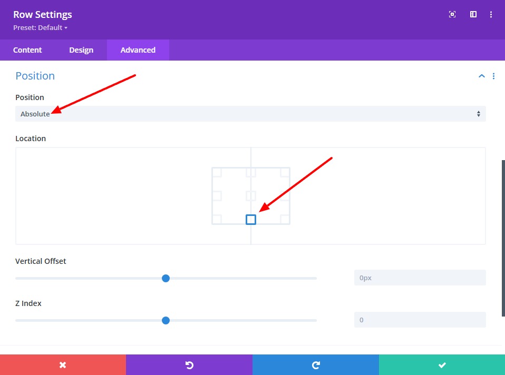Screen dimensions: 505x375
Task: Select the top left location square
Action: 217,172
